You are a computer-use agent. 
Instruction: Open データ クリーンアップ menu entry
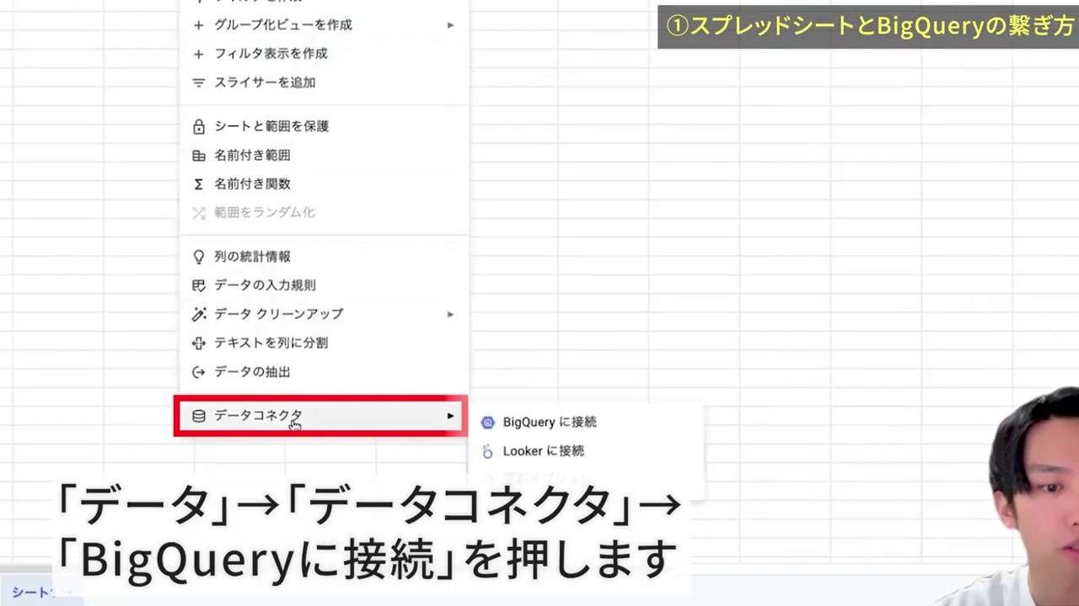[x=324, y=314]
